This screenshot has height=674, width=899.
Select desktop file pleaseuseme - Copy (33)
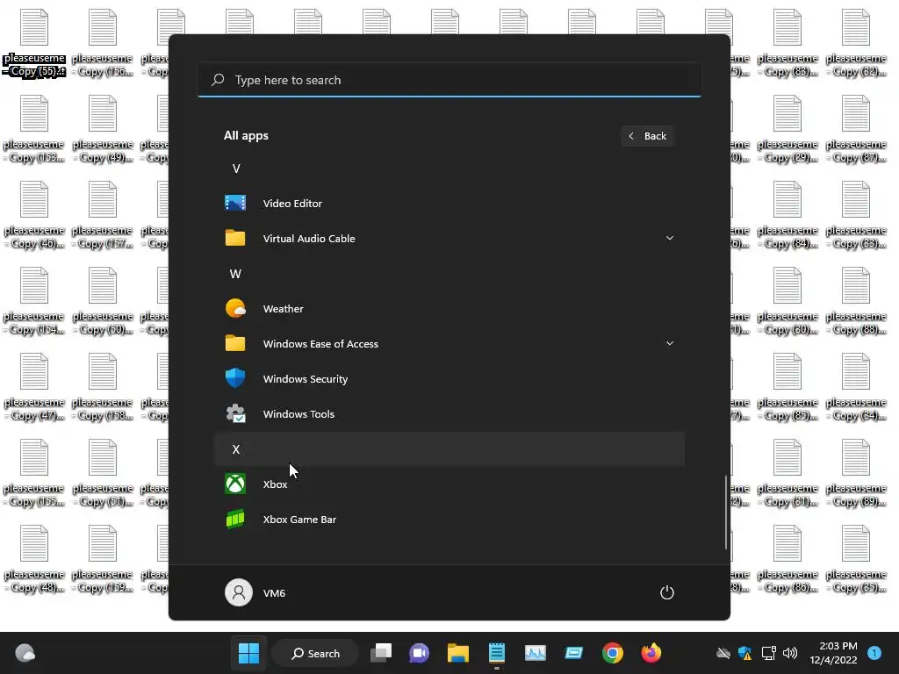pos(856,216)
